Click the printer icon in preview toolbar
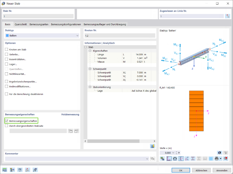 pos(217,159)
